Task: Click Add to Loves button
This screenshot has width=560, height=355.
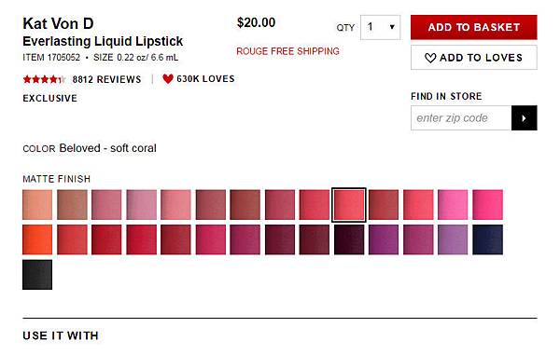Action: pyautogui.click(x=474, y=58)
